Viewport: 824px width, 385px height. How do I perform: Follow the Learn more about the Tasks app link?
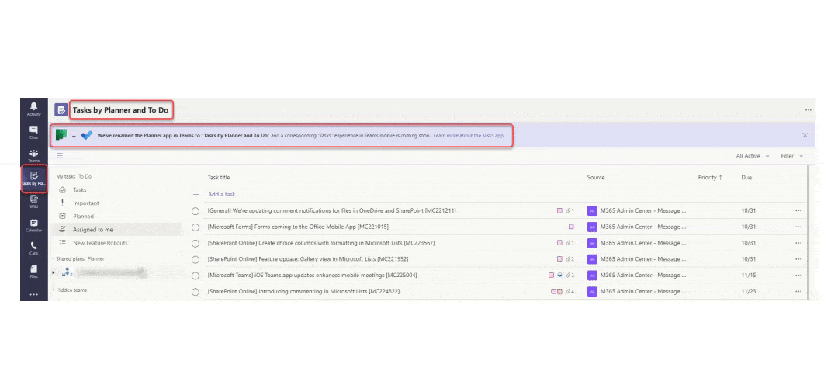click(469, 135)
